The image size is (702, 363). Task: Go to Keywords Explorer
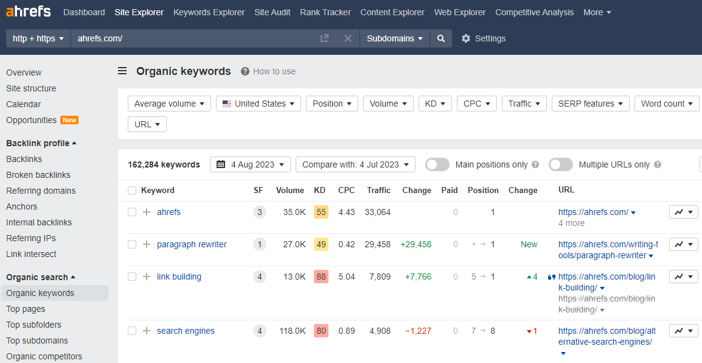tap(209, 12)
